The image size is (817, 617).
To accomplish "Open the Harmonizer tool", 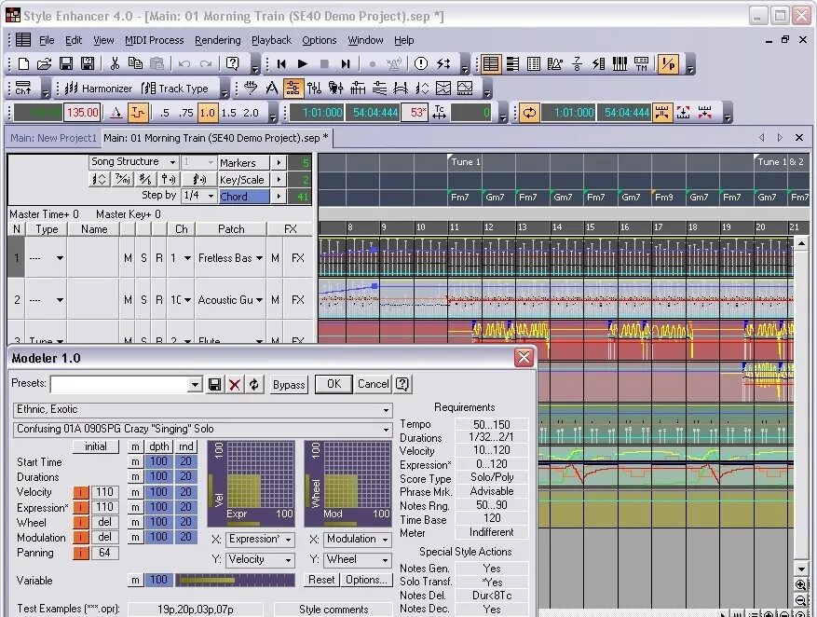I will [x=99, y=88].
